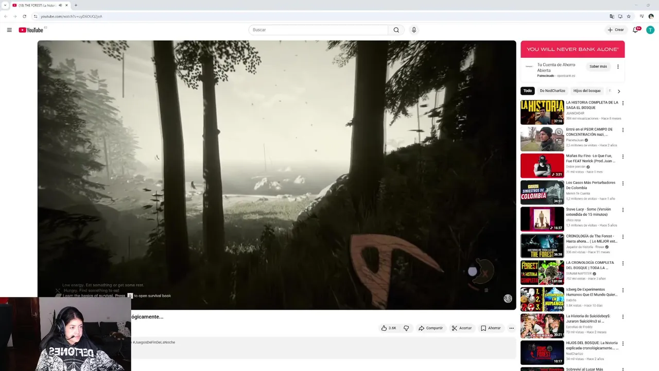Mute the tab via speaker icon

point(60,5)
